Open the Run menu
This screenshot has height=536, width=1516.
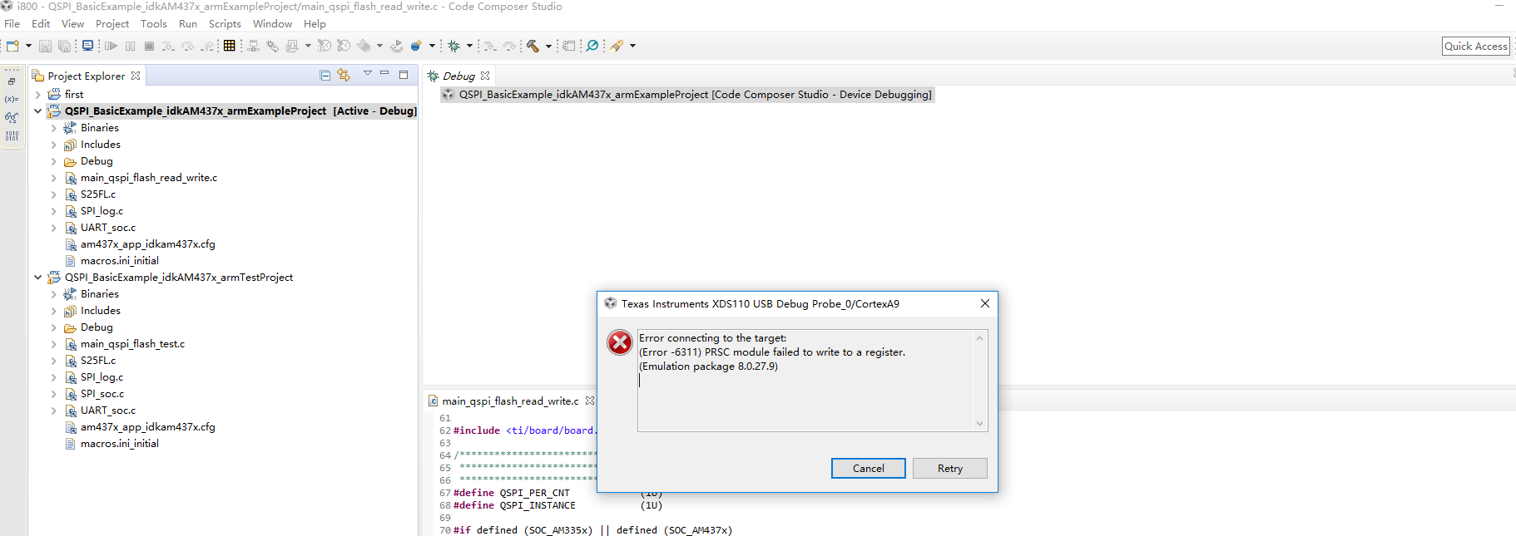pos(188,24)
